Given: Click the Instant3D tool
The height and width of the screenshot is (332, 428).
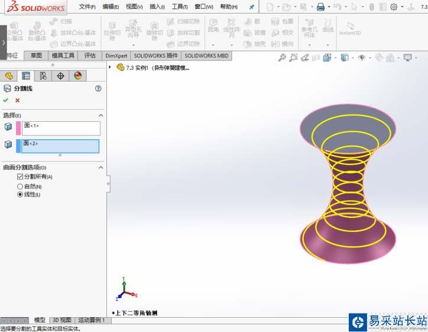Looking at the screenshot, I should click(350, 28).
